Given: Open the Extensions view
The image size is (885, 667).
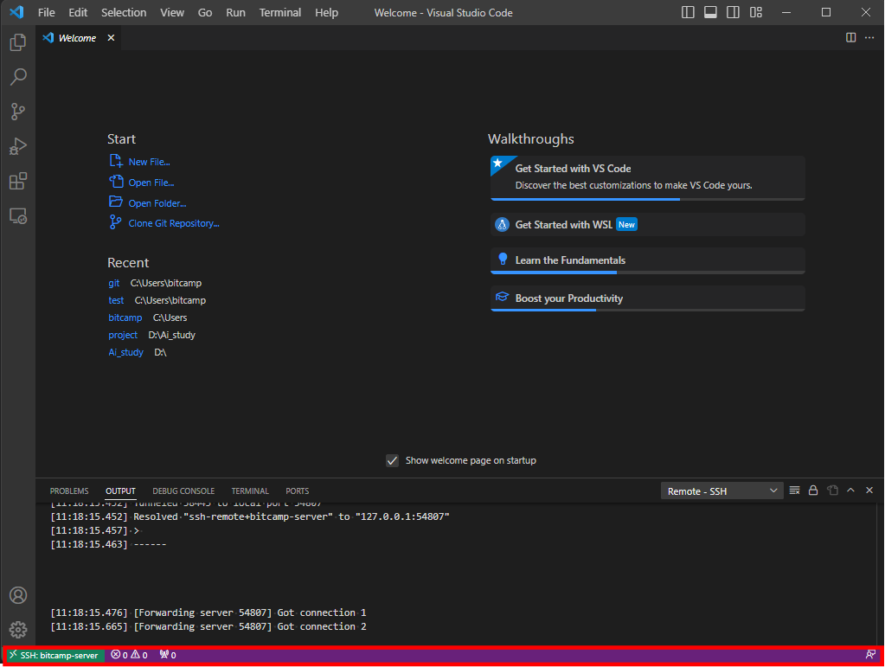Looking at the screenshot, I should (x=18, y=181).
